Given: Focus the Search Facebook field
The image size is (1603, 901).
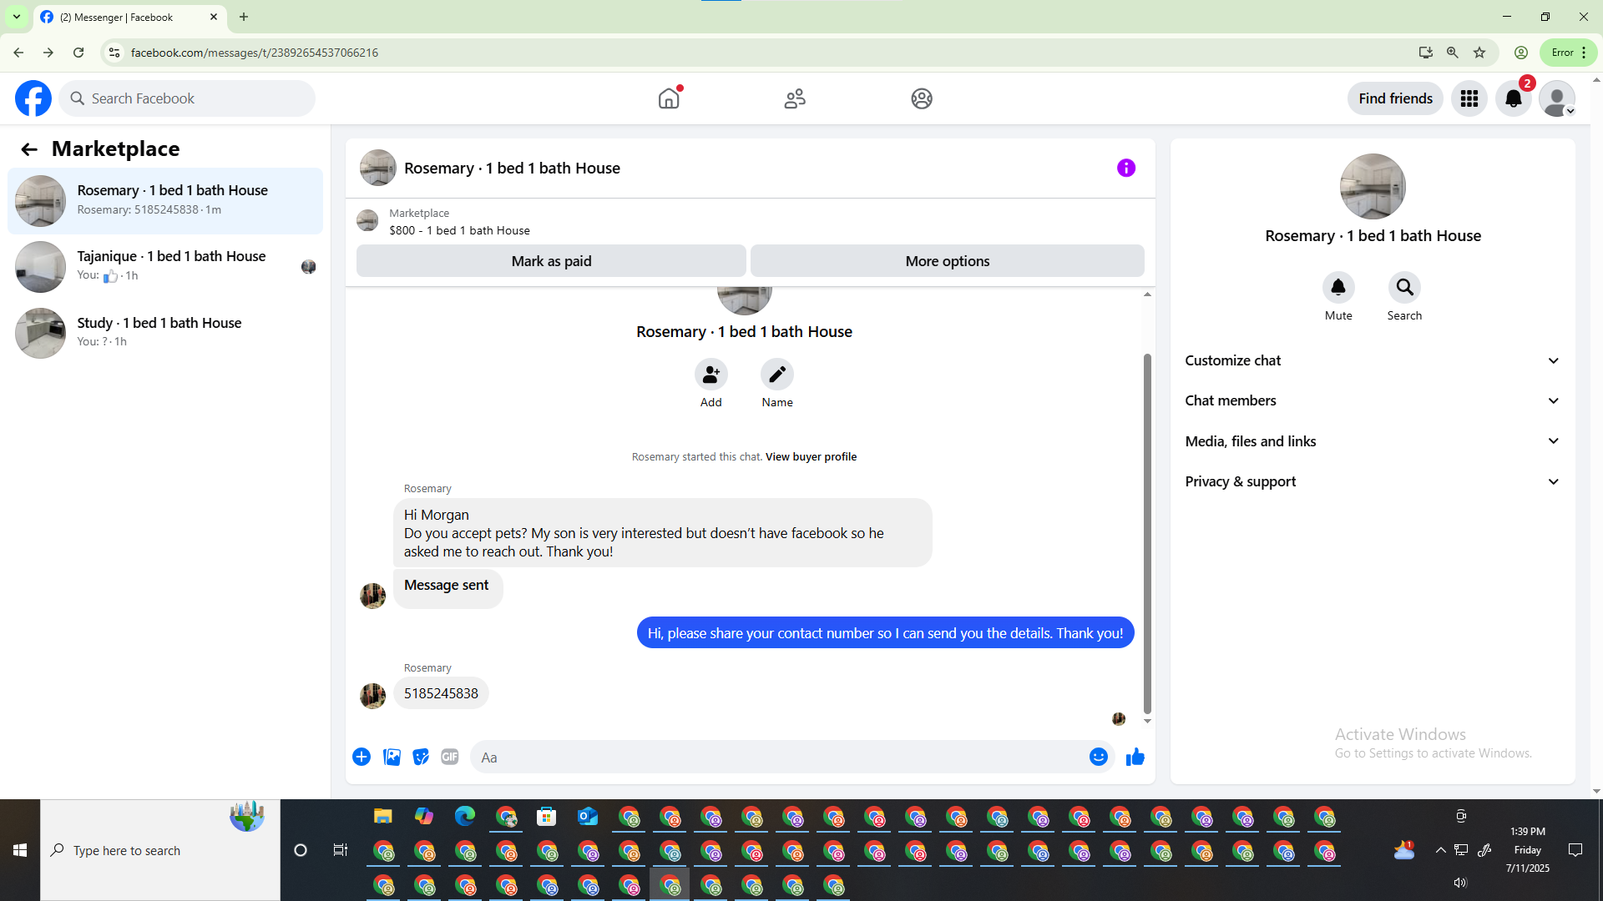Looking at the screenshot, I should (187, 98).
